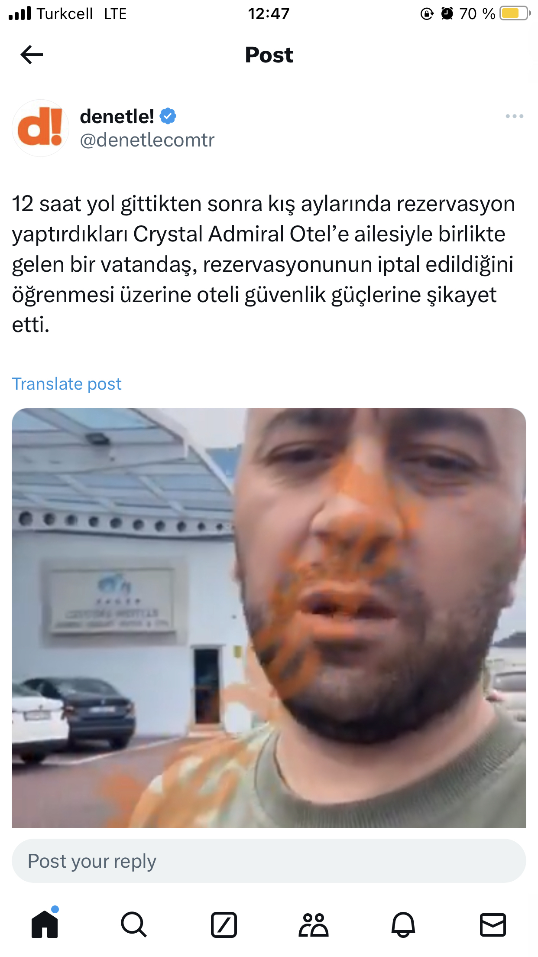Tap the post text about Crystal Admiral Otel

coord(263,264)
